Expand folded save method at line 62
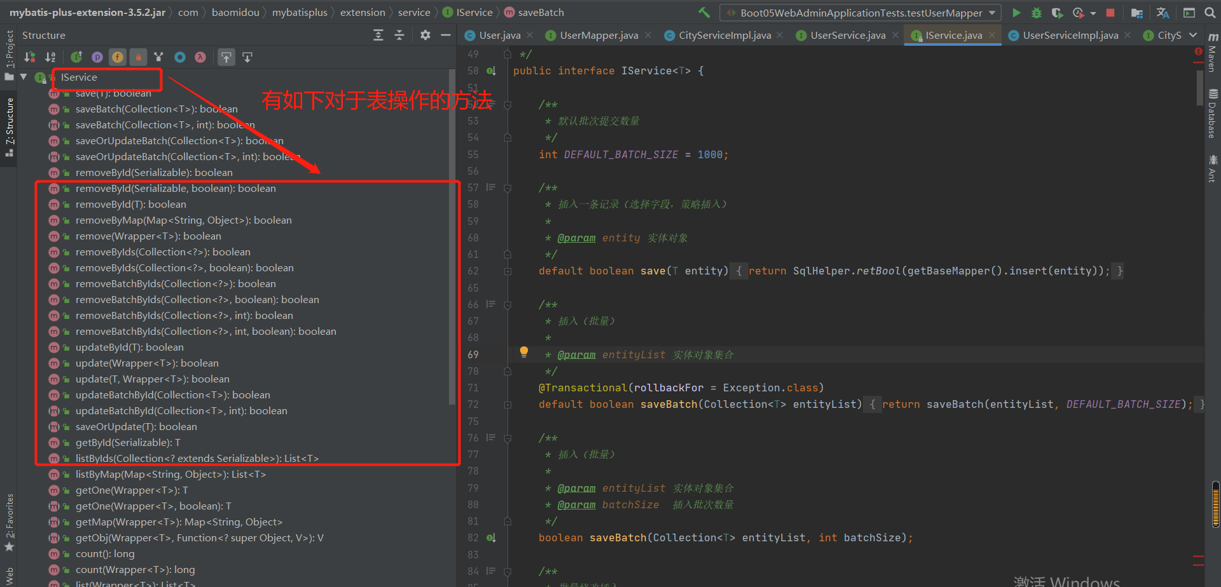The height and width of the screenshot is (587, 1221). click(x=507, y=271)
